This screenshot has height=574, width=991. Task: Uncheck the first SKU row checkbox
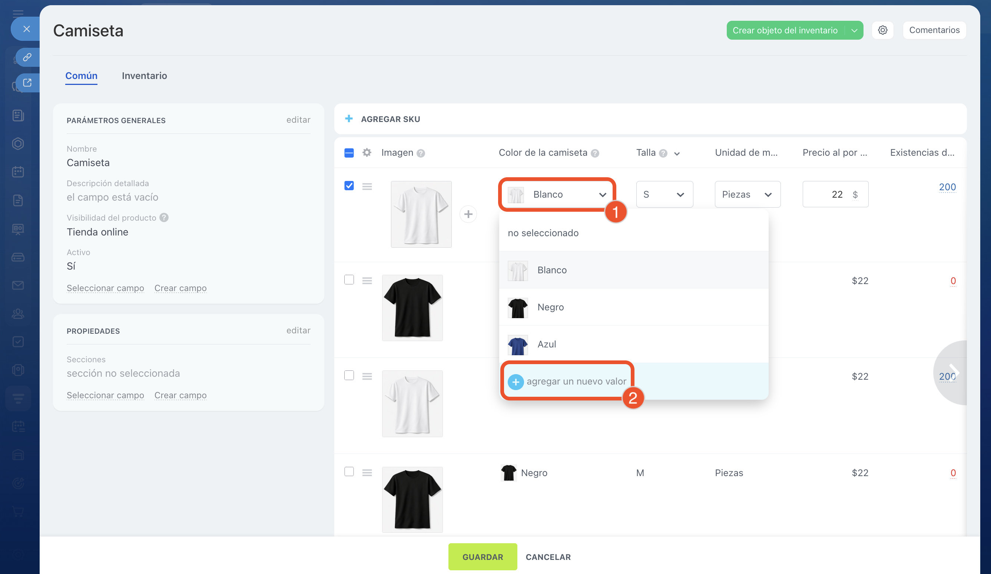349,186
